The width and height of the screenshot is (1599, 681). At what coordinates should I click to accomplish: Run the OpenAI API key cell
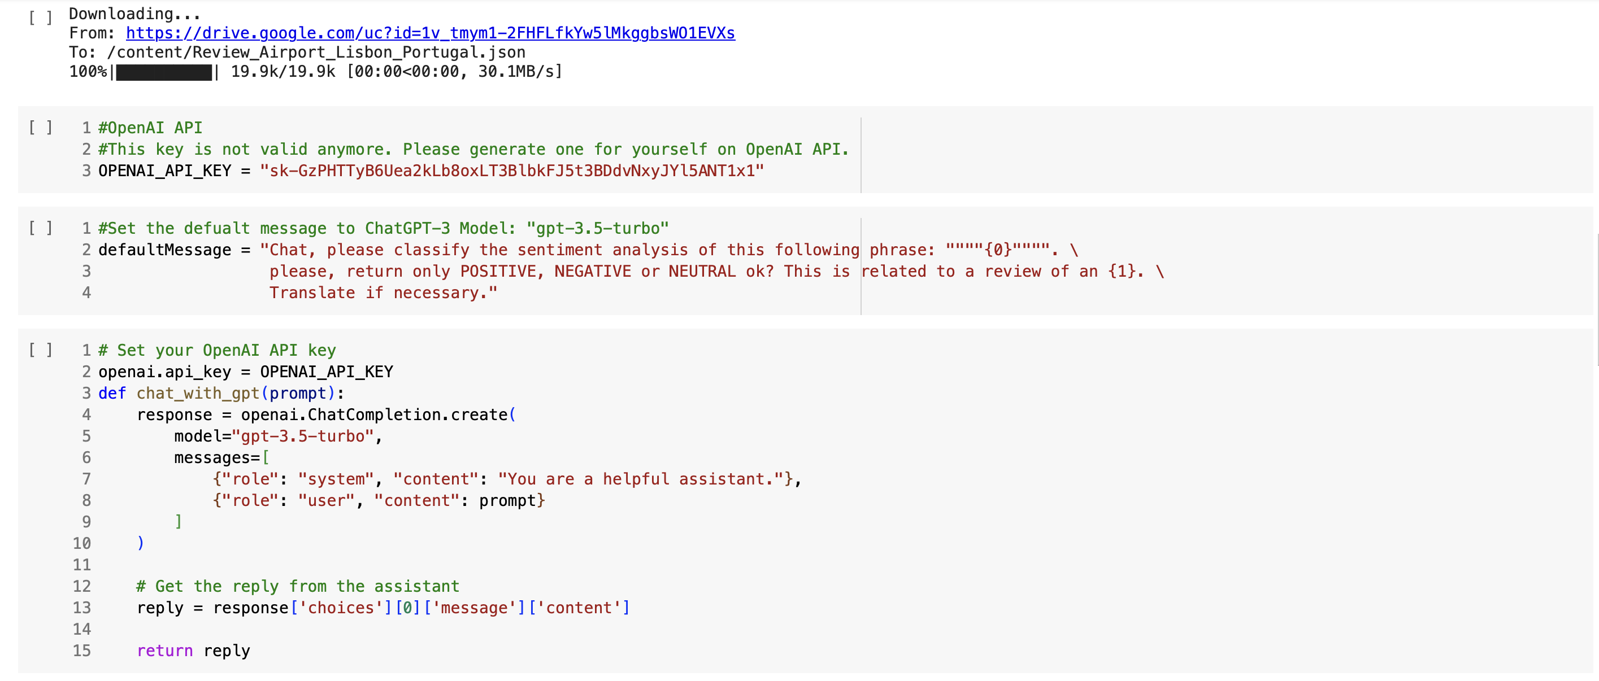[40, 128]
